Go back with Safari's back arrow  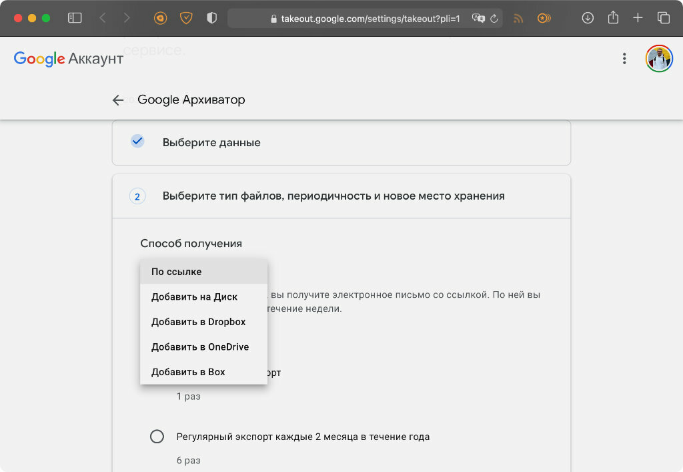coord(103,18)
